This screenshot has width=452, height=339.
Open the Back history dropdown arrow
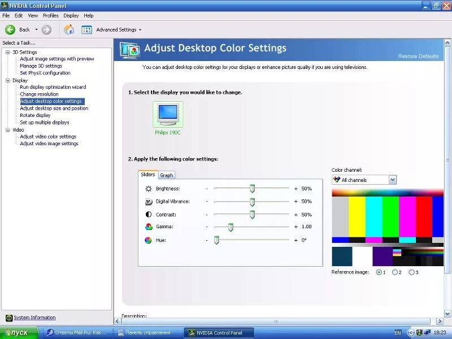tap(36, 30)
